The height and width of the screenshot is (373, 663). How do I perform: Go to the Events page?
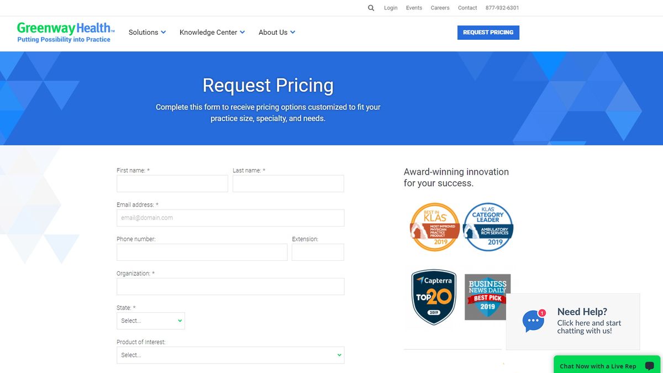(x=414, y=8)
